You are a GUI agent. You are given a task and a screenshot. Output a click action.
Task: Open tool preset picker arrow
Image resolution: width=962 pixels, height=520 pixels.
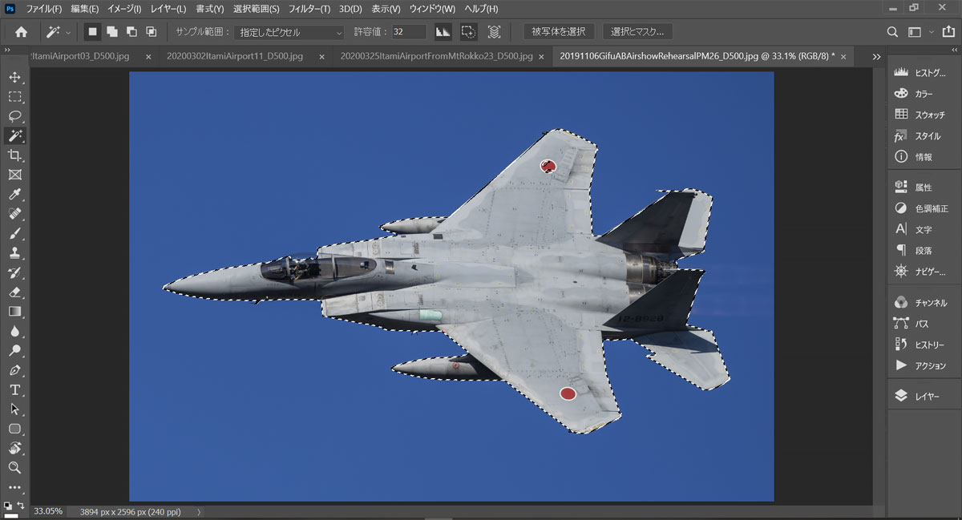(x=67, y=33)
